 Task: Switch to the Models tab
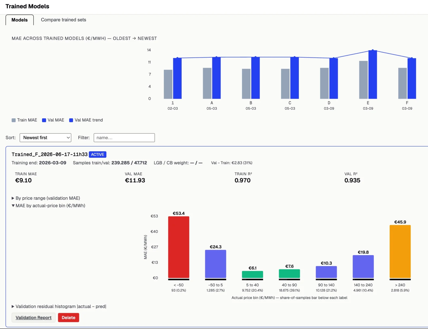(x=20, y=20)
